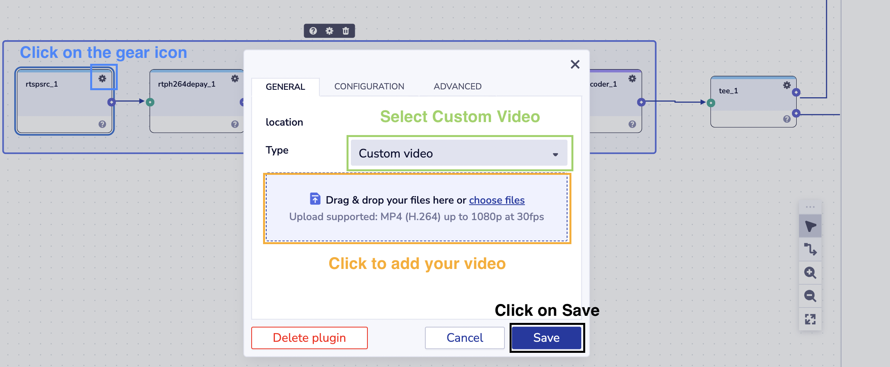Click the fit-to-screen icon

tap(810, 319)
